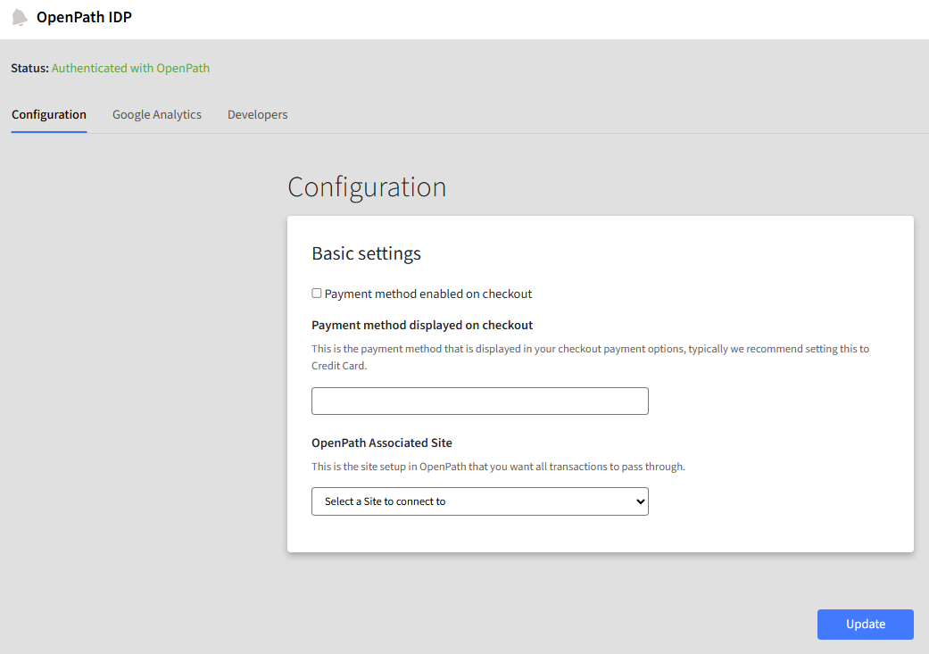Click the Credit Card recommendation description
The height and width of the screenshot is (654, 929).
point(590,357)
